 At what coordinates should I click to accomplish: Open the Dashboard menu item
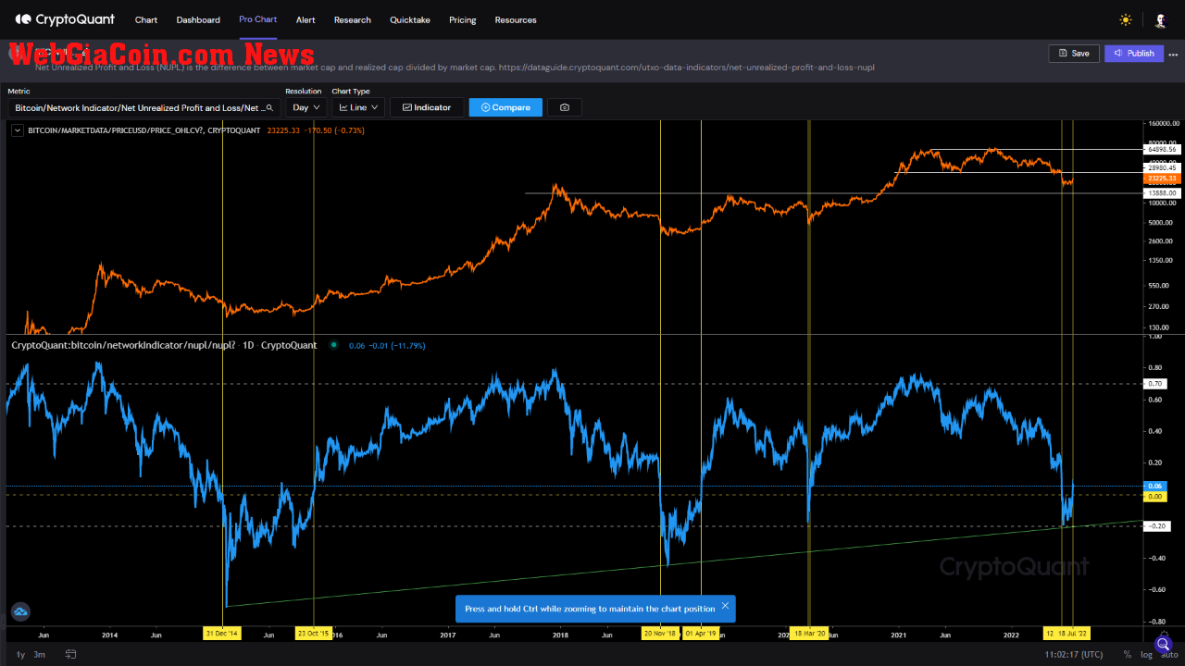(x=198, y=19)
